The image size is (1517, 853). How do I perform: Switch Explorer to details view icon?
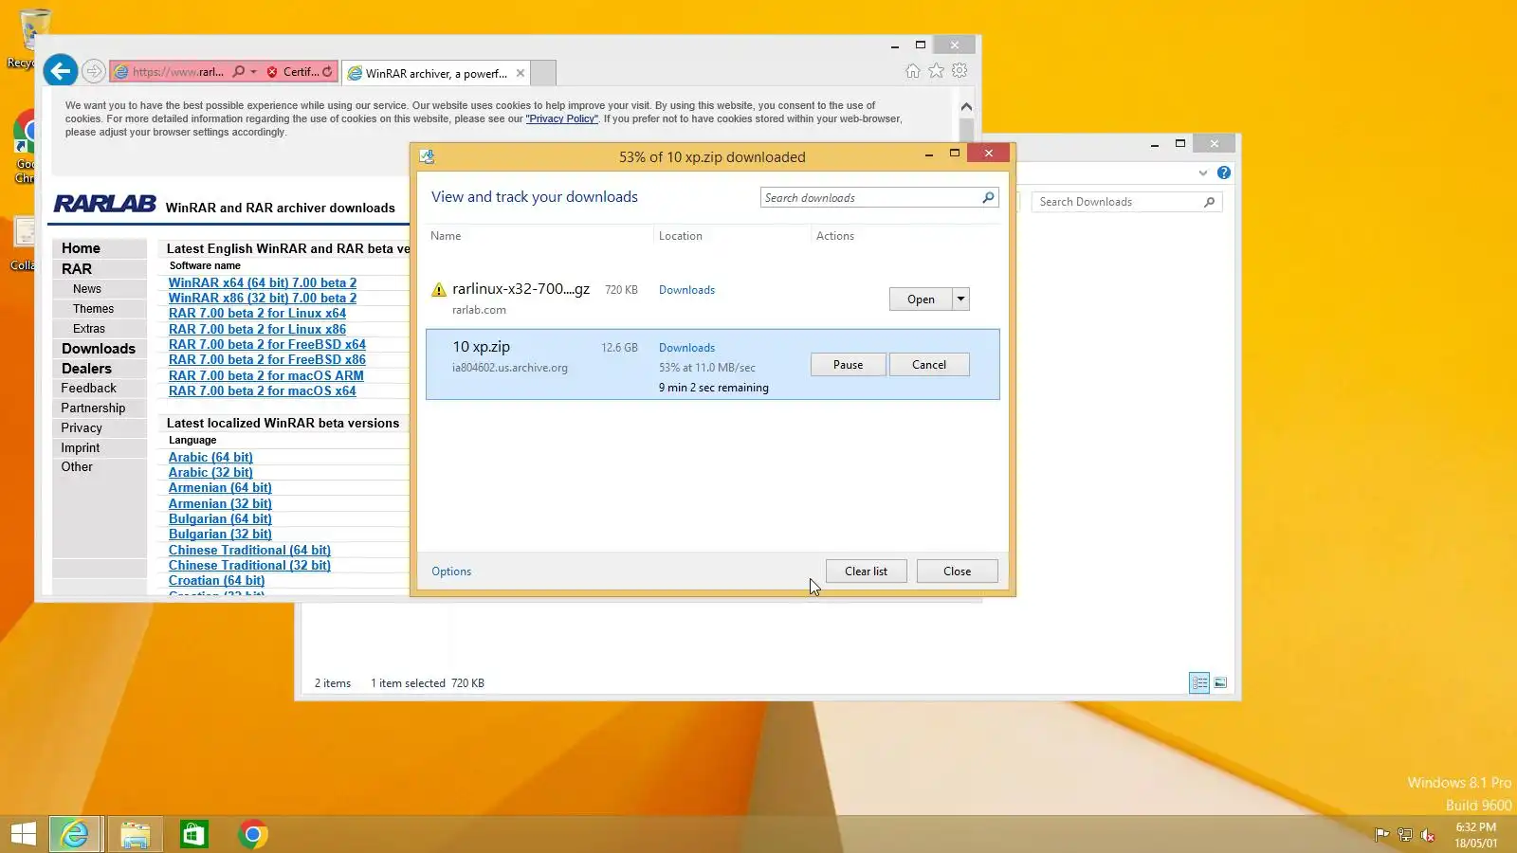pyautogui.click(x=1199, y=682)
